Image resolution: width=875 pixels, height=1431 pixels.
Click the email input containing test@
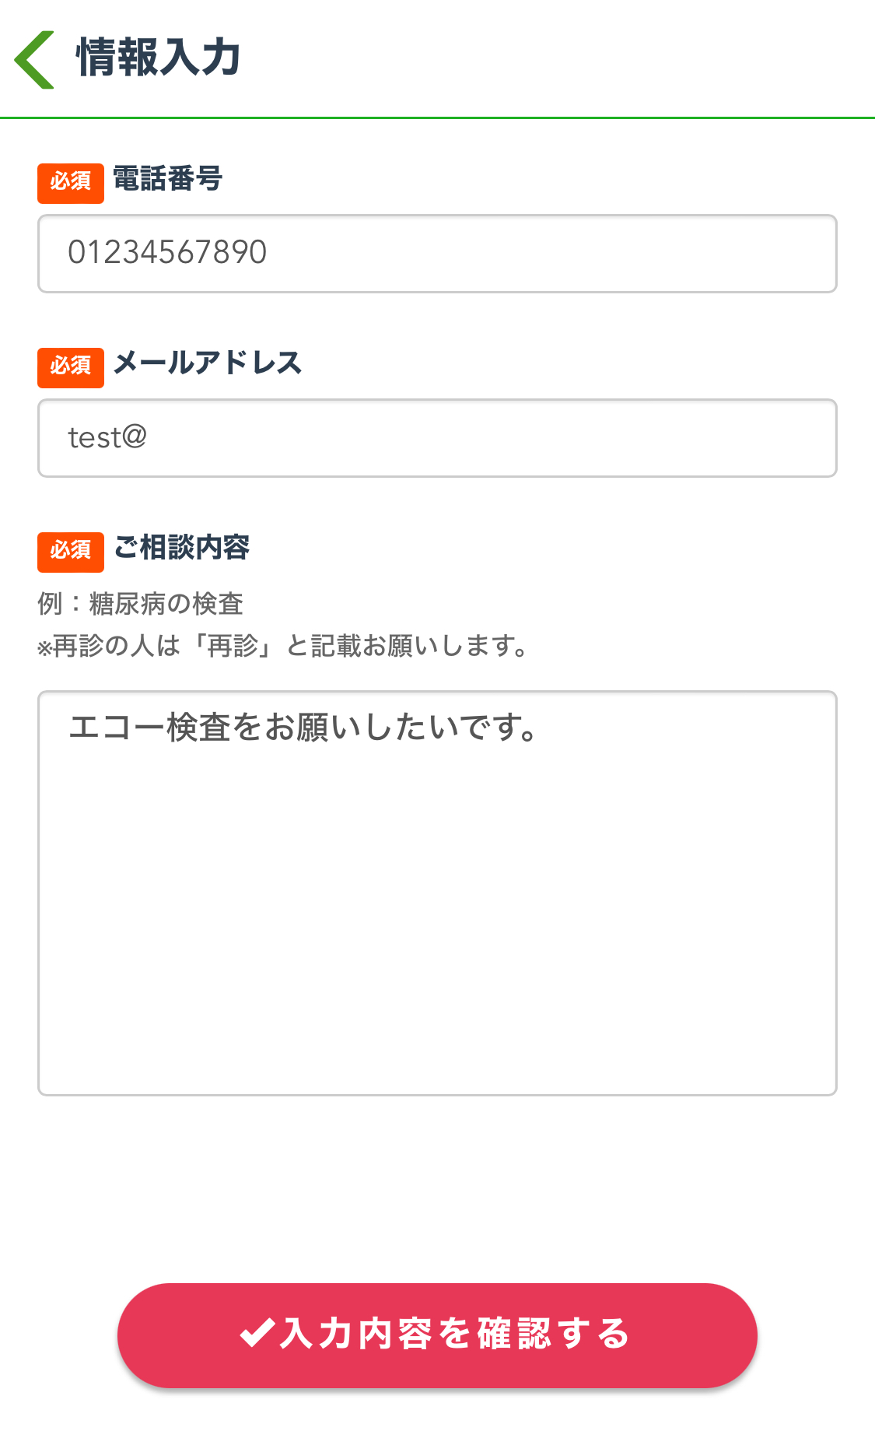(x=436, y=437)
